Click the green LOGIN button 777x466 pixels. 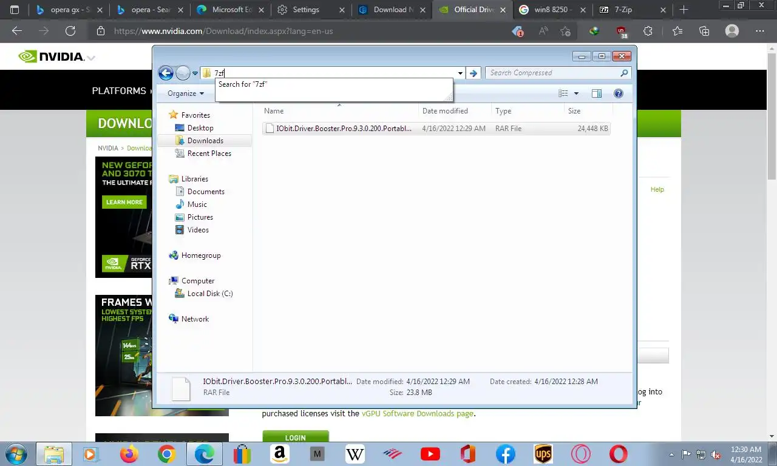pyautogui.click(x=296, y=437)
